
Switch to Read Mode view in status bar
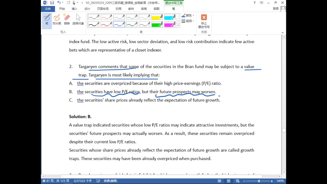point(219,181)
